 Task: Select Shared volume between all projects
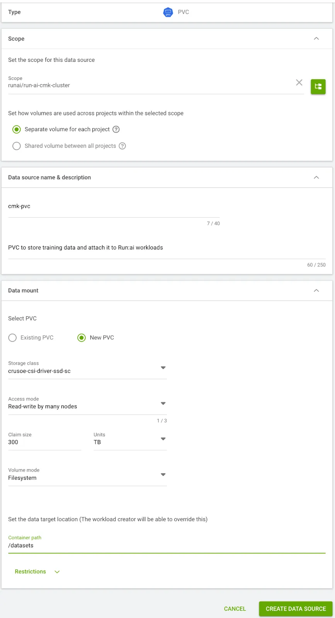tap(17, 146)
